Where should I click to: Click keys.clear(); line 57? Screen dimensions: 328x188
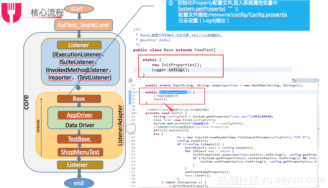[197, 175]
